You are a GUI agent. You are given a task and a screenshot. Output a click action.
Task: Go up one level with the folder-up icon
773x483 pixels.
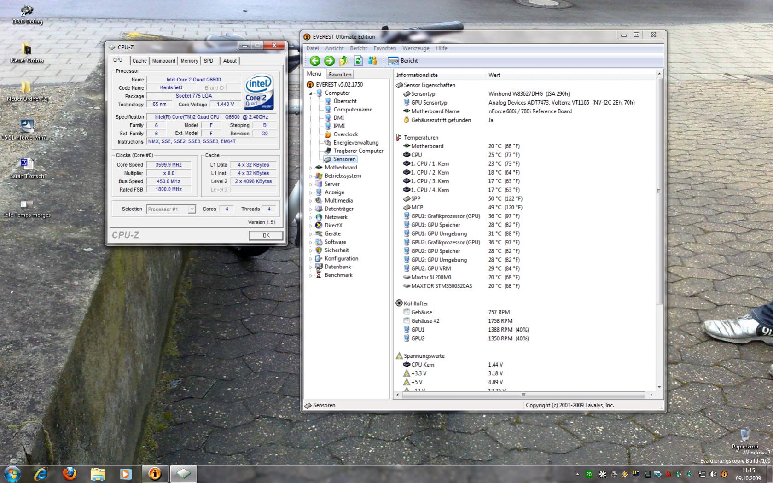[344, 61]
